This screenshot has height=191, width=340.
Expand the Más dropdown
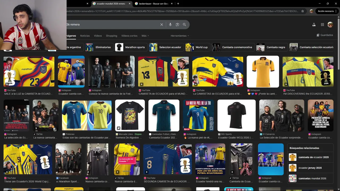point(145,36)
